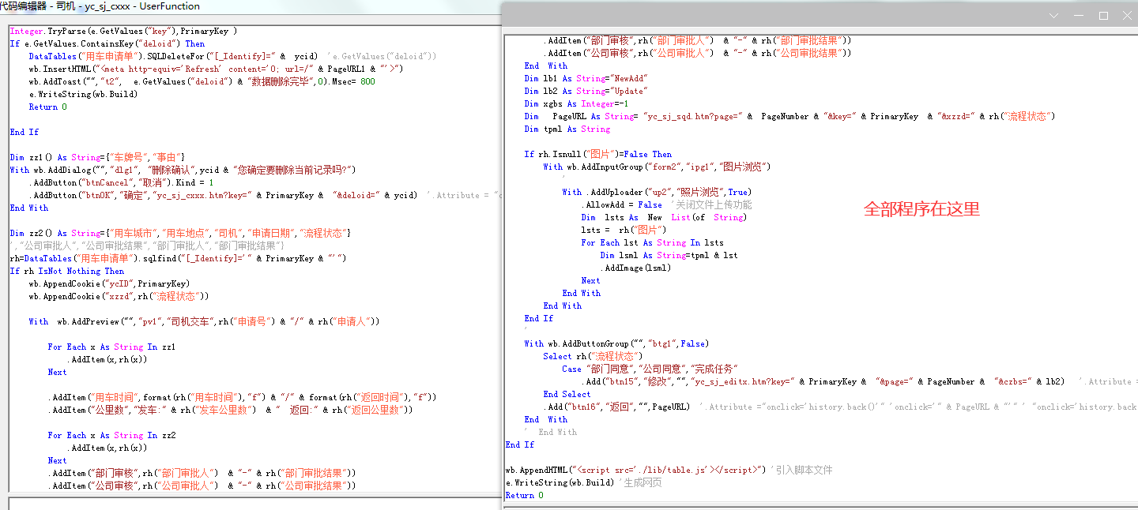Click 'For Each x As String In zz1'
The image size is (1138, 510).
pos(111,347)
